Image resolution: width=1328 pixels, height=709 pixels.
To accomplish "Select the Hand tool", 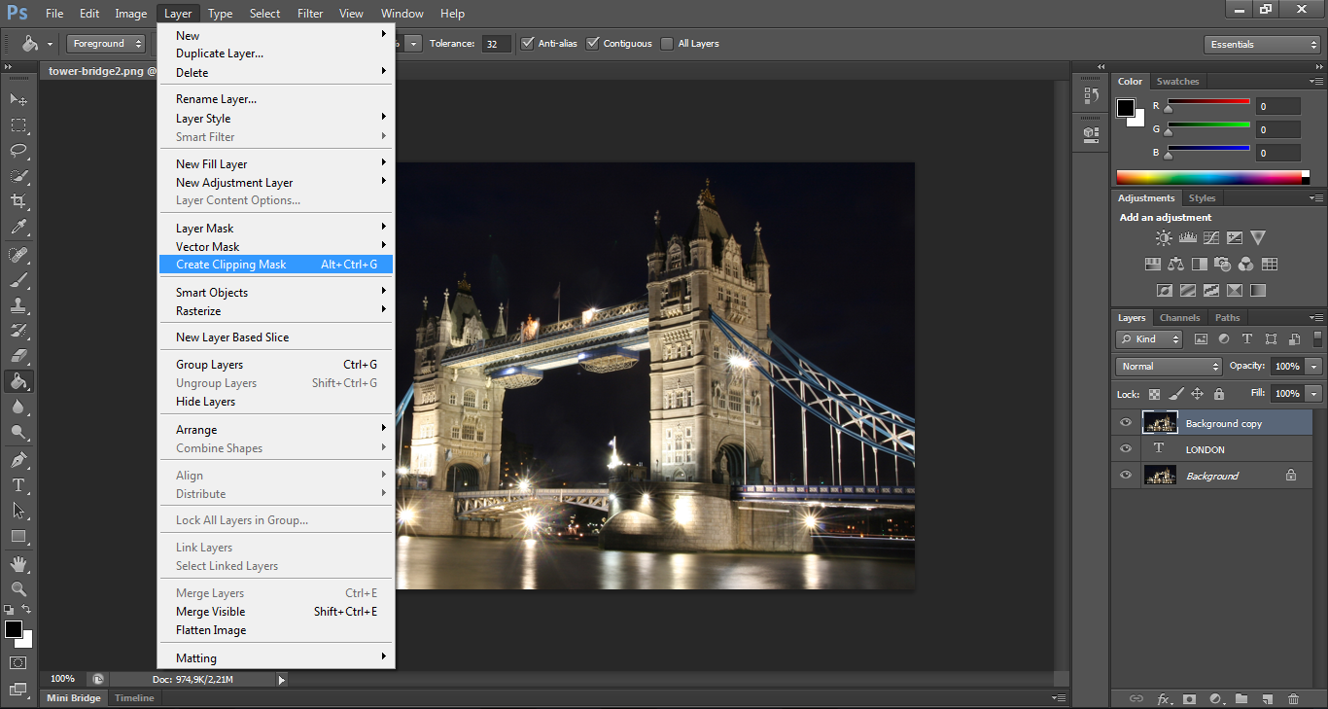I will tap(18, 563).
